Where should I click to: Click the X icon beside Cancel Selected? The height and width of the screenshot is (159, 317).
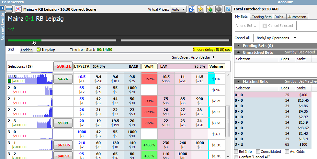click(x=265, y=26)
